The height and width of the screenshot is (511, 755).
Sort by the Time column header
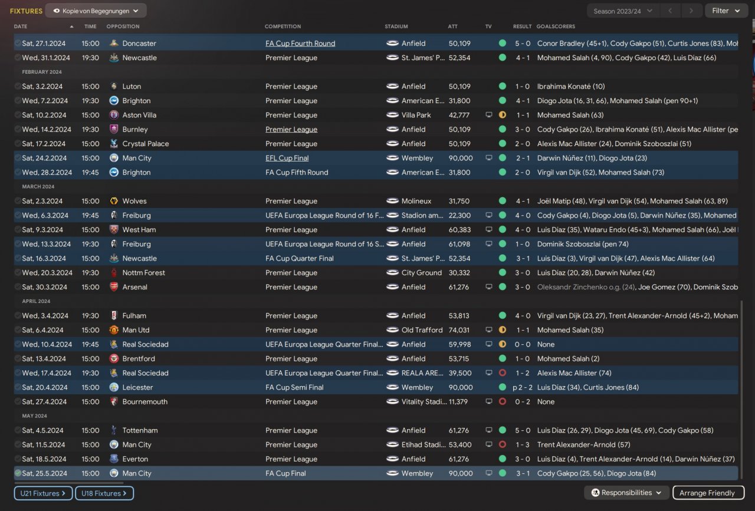[90, 27]
